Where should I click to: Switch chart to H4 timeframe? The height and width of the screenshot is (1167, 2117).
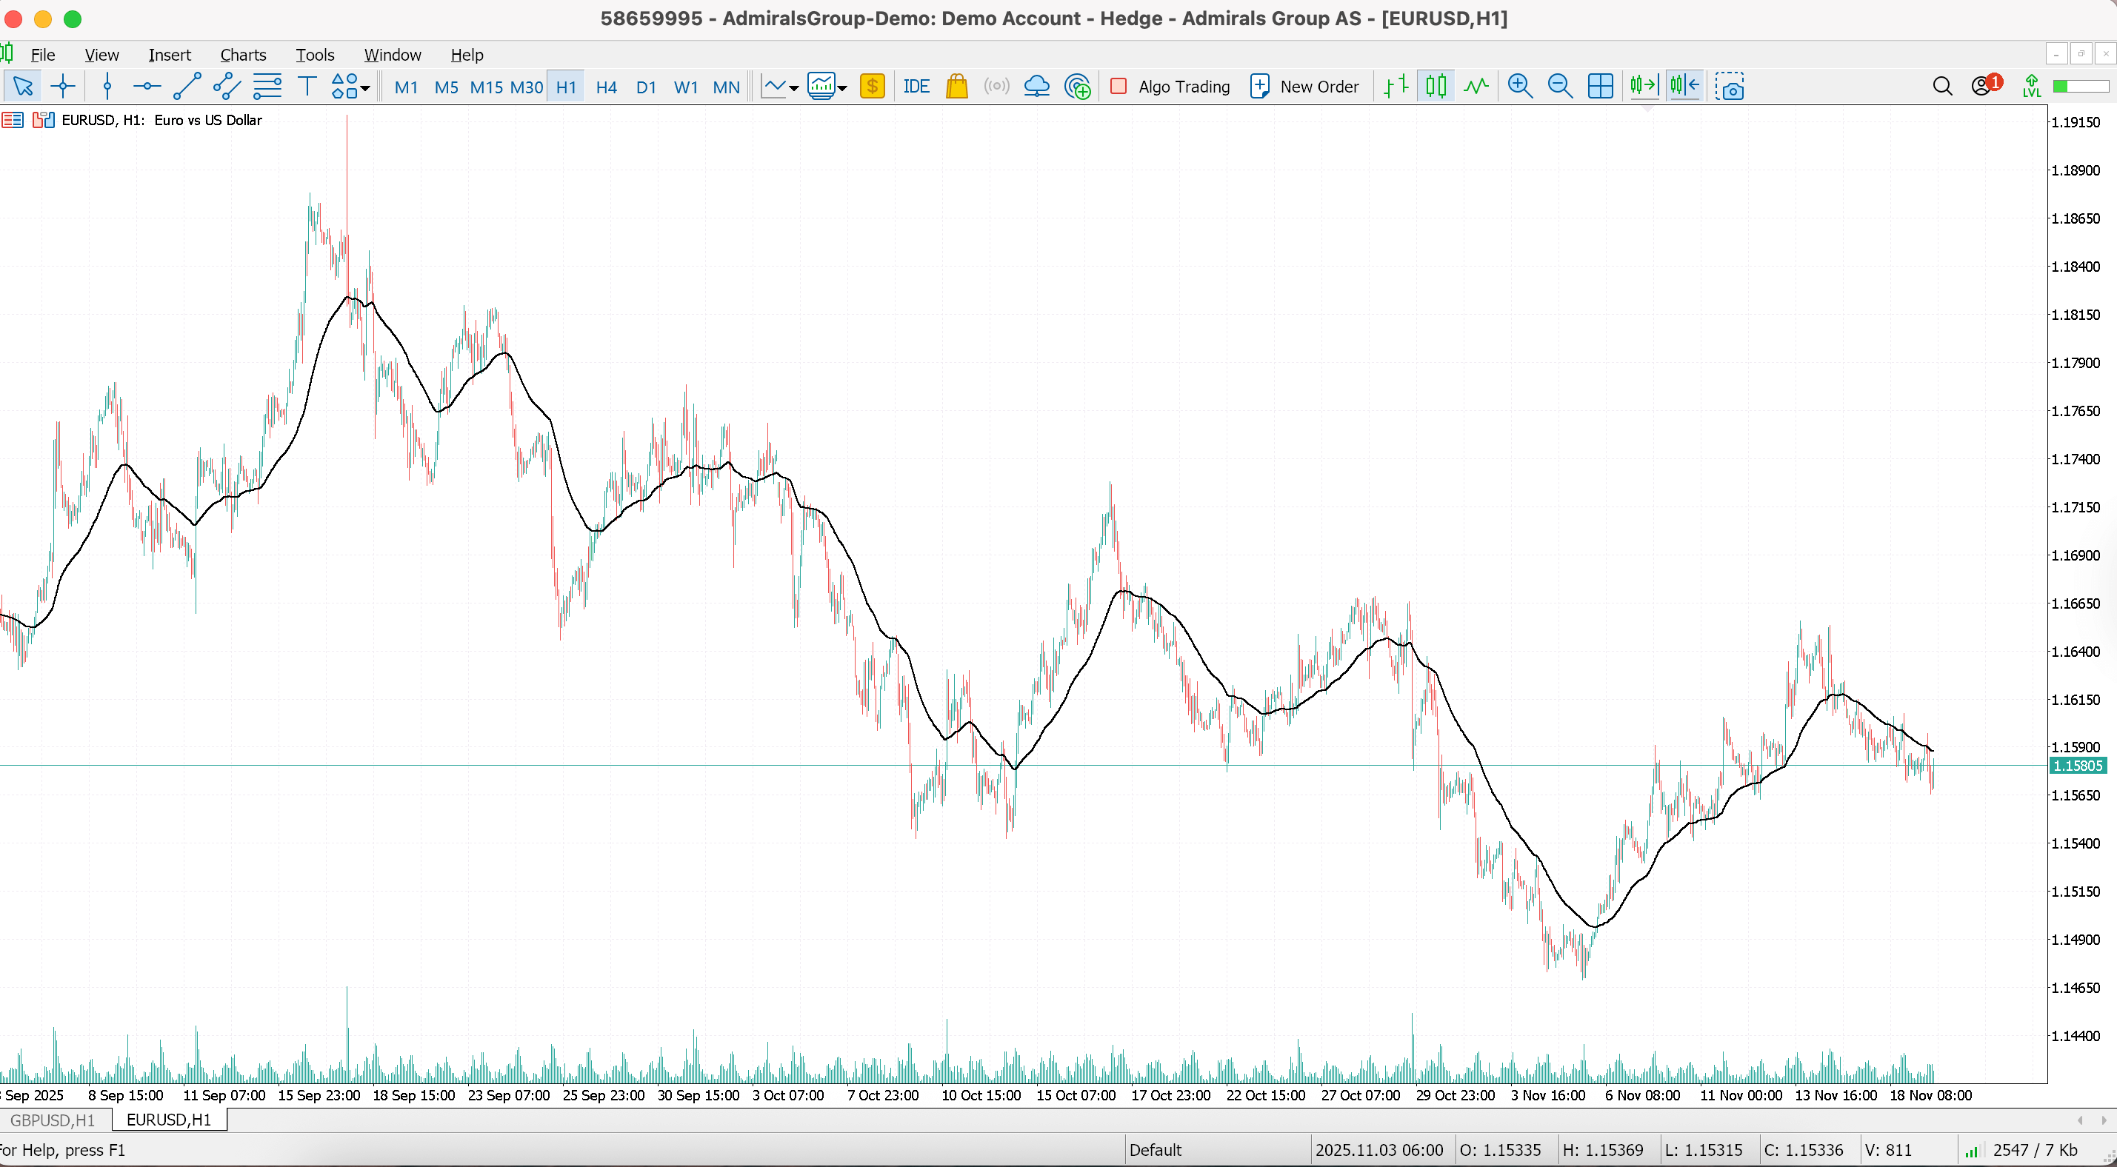pos(607,87)
